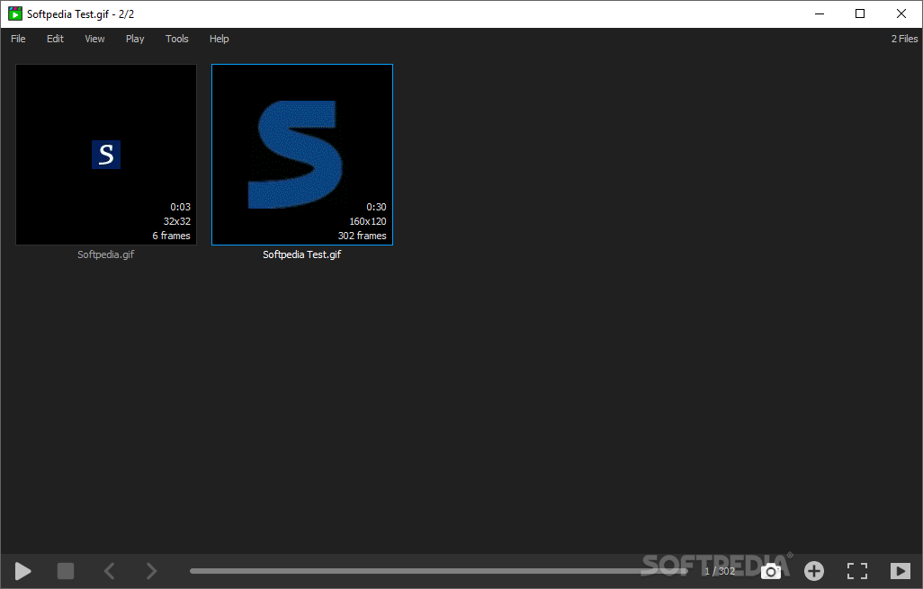Viewport: 923px width, 589px height.
Task: Open the View menu
Action: tap(94, 39)
